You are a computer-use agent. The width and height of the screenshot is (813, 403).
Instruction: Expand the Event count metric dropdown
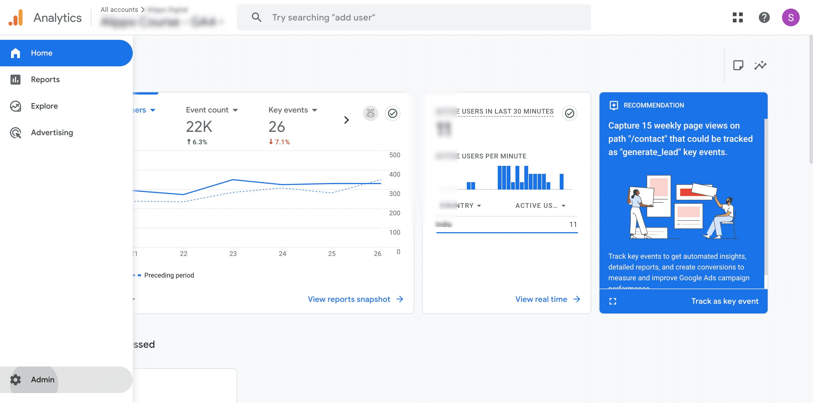pyautogui.click(x=235, y=110)
